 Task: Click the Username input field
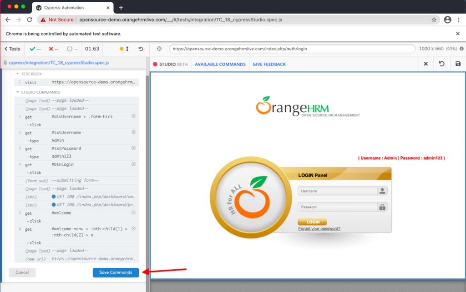337,191
